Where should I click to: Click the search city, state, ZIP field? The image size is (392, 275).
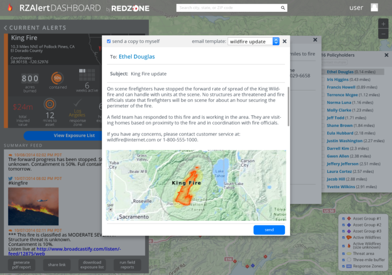coord(229,8)
